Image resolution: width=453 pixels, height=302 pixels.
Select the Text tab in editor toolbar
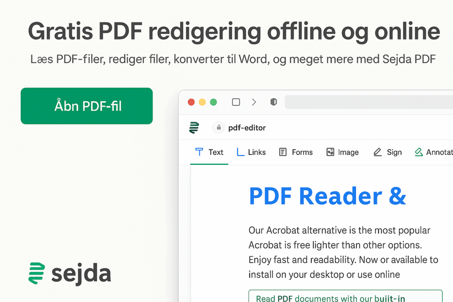tap(209, 152)
